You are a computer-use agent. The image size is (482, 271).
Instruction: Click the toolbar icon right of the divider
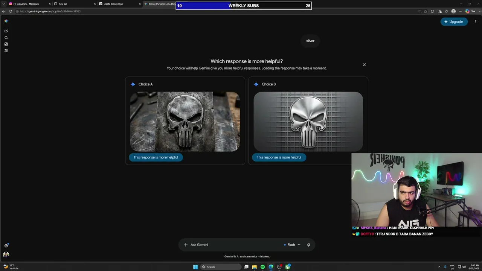pyautogui.click(x=440, y=11)
